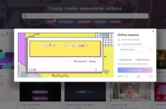
Task: Click the Neon Logo Reveal title
Action: pos(31,105)
